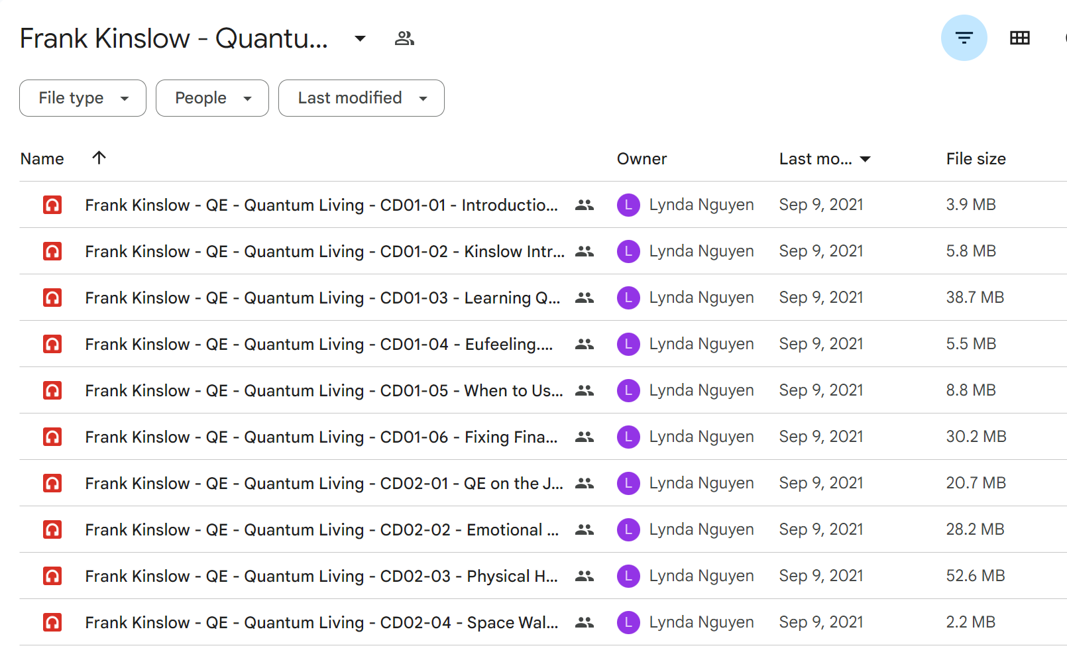This screenshot has height=662, width=1067.
Task: Click the shared icon on the CD02-02 Emotional row
Action: tap(584, 529)
